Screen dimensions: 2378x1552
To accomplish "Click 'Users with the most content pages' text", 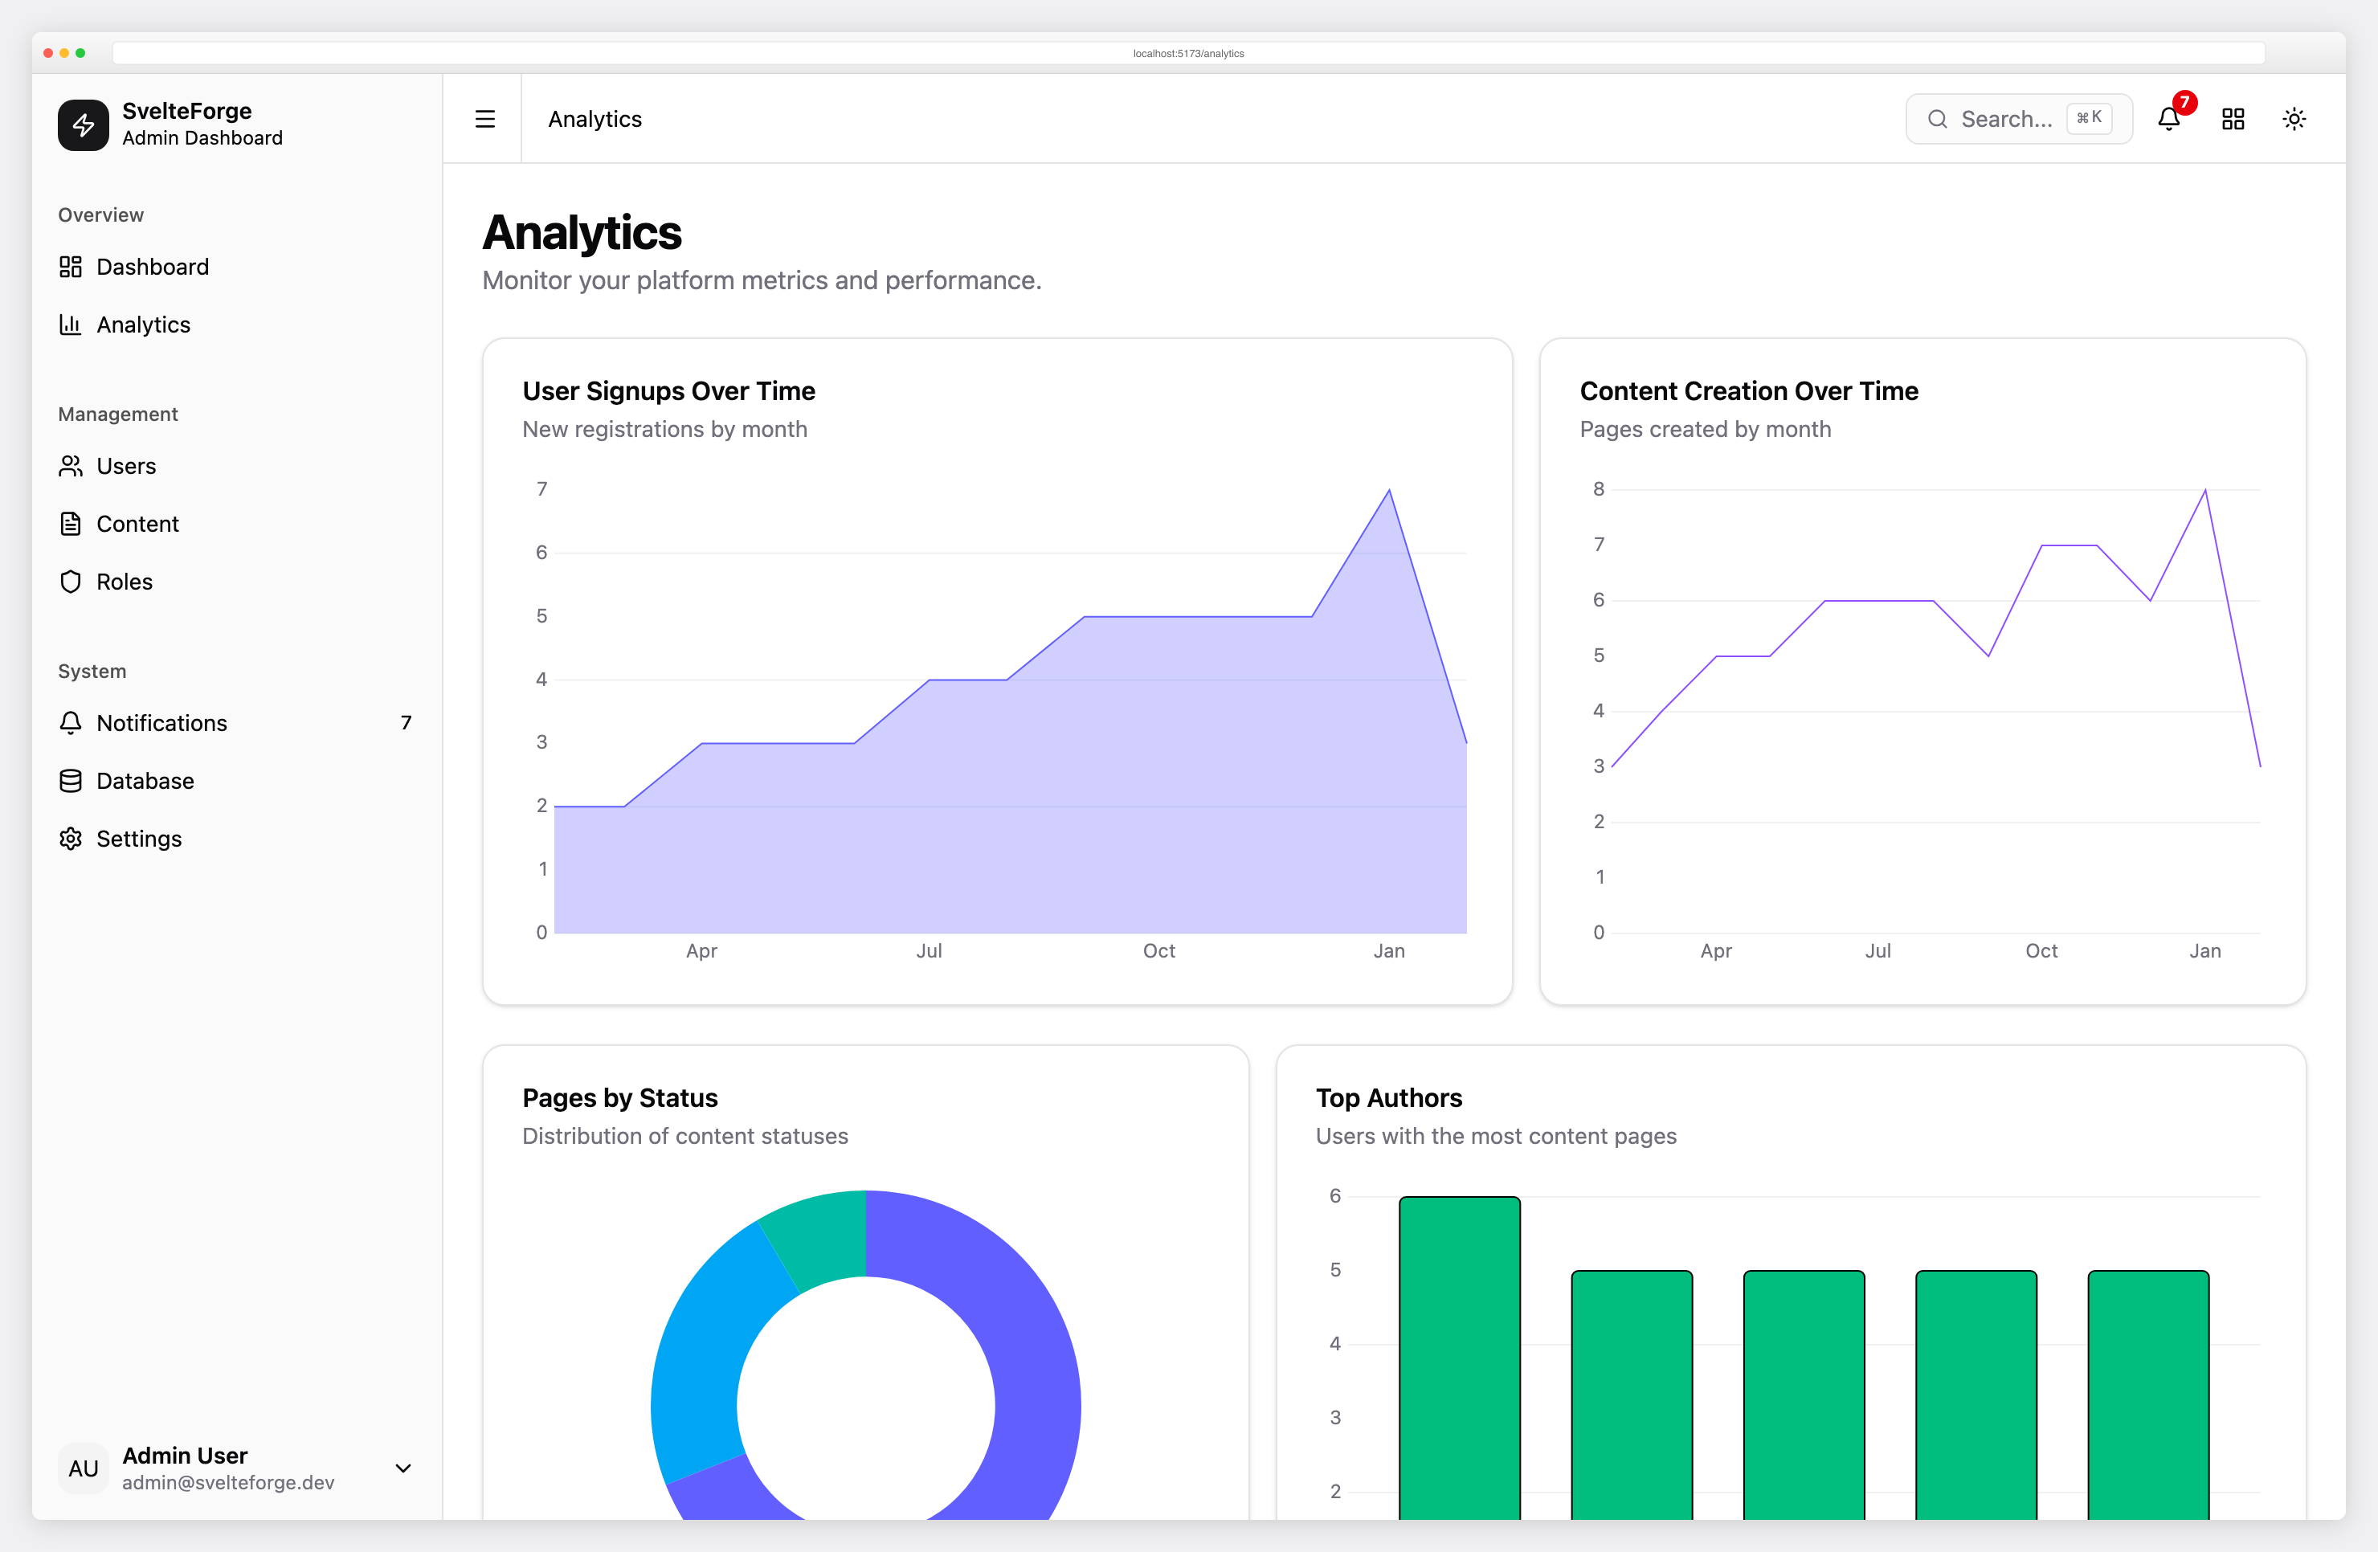I will (1496, 1136).
